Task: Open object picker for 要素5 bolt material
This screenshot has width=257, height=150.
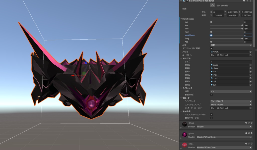Action: pos(250,81)
